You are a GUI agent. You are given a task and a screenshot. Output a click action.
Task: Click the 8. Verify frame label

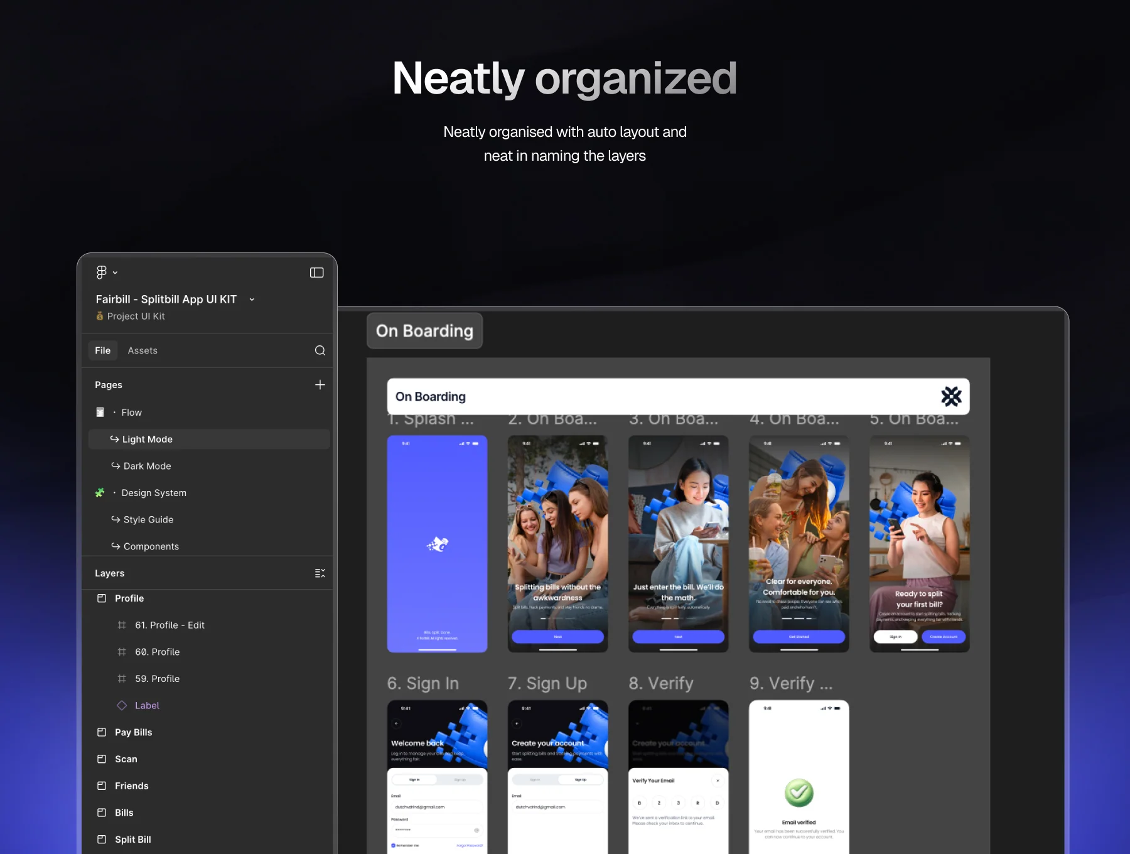661,683
